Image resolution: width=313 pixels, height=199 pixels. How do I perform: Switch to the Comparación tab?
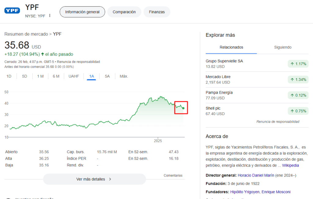pyautogui.click(x=124, y=12)
